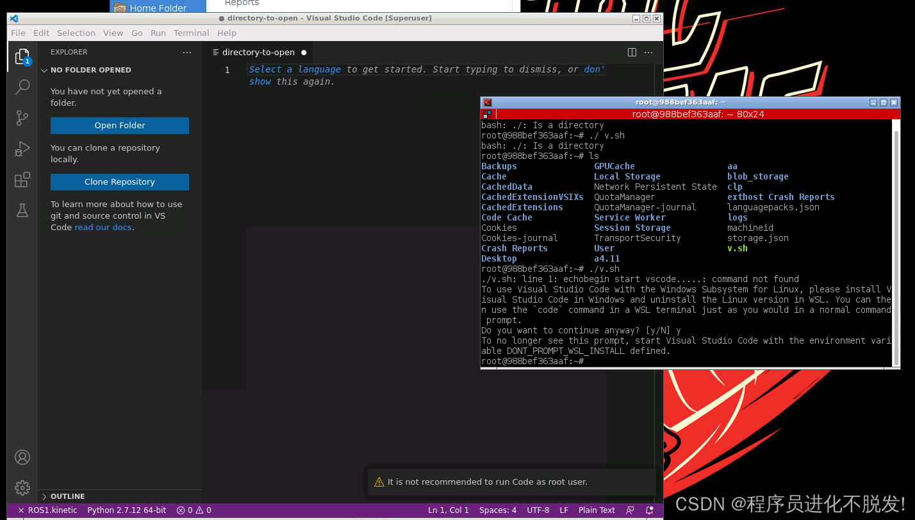Click the Home Folder icon in background window
Image resolution: width=915 pixels, height=520 pixels.
pos(120,8)
